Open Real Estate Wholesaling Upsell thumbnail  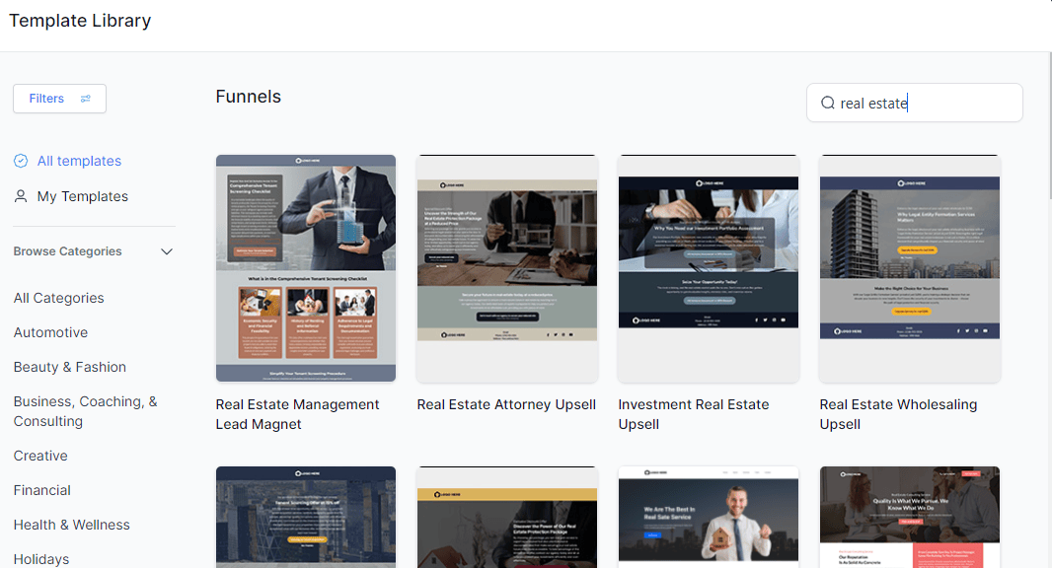click(x=910, y=268)
